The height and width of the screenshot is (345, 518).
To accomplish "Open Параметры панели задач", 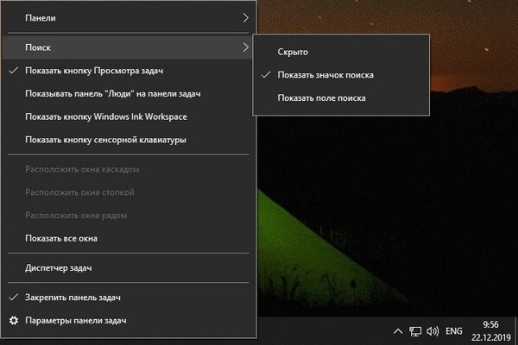I will pos(129,321).
